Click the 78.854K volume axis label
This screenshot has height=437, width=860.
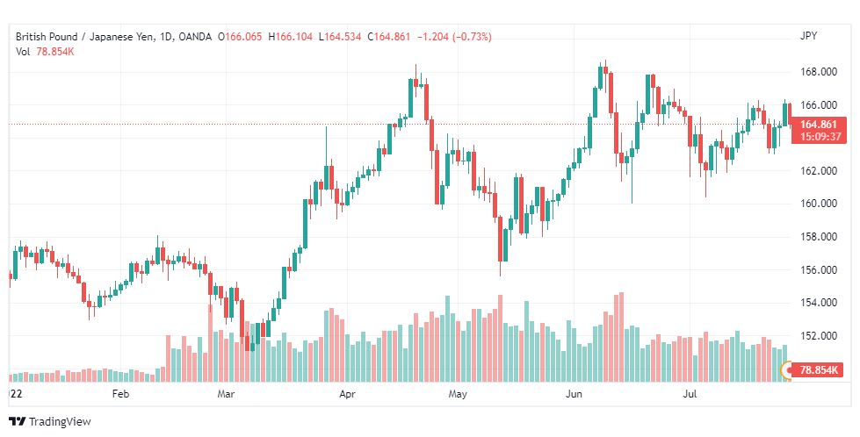(x=820, y=371)
